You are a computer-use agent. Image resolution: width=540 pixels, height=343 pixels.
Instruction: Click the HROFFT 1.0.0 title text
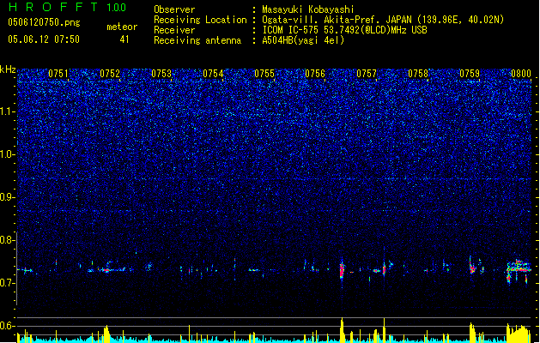[67, 7]
